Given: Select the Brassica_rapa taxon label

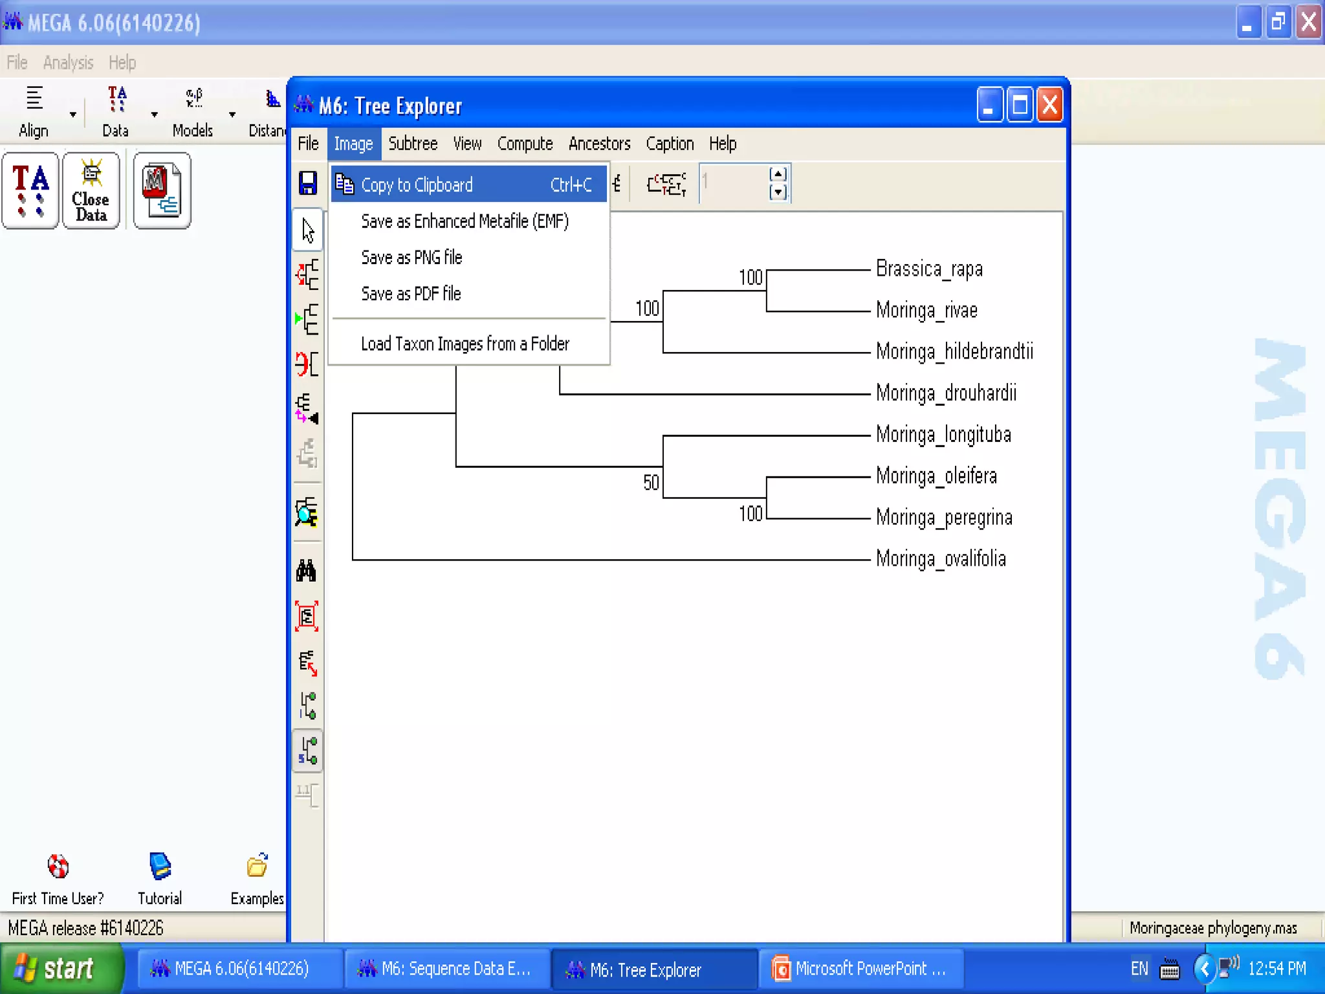Looking at the screenshot, I should 929,269.
